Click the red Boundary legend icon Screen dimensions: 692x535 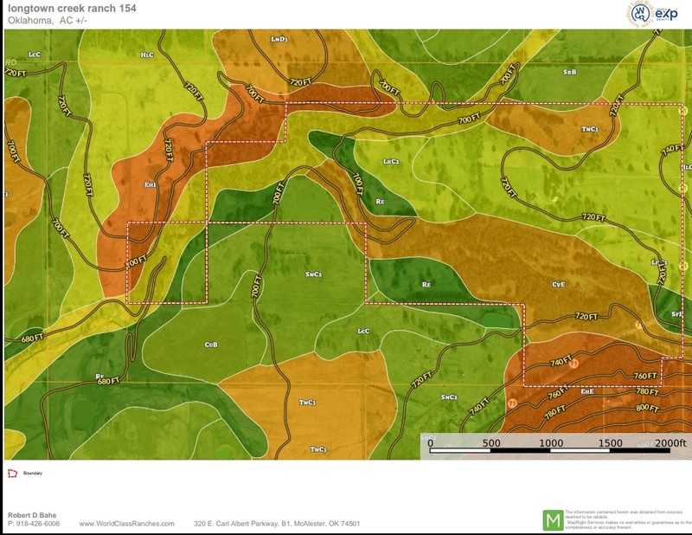[x=12, y=474]
